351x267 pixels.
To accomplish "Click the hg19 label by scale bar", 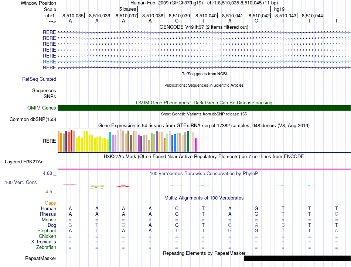I will [x=279, y=9].
